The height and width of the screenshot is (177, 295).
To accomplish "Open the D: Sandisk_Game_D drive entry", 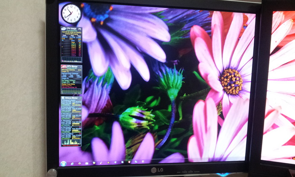I will [x=68, y=108].
